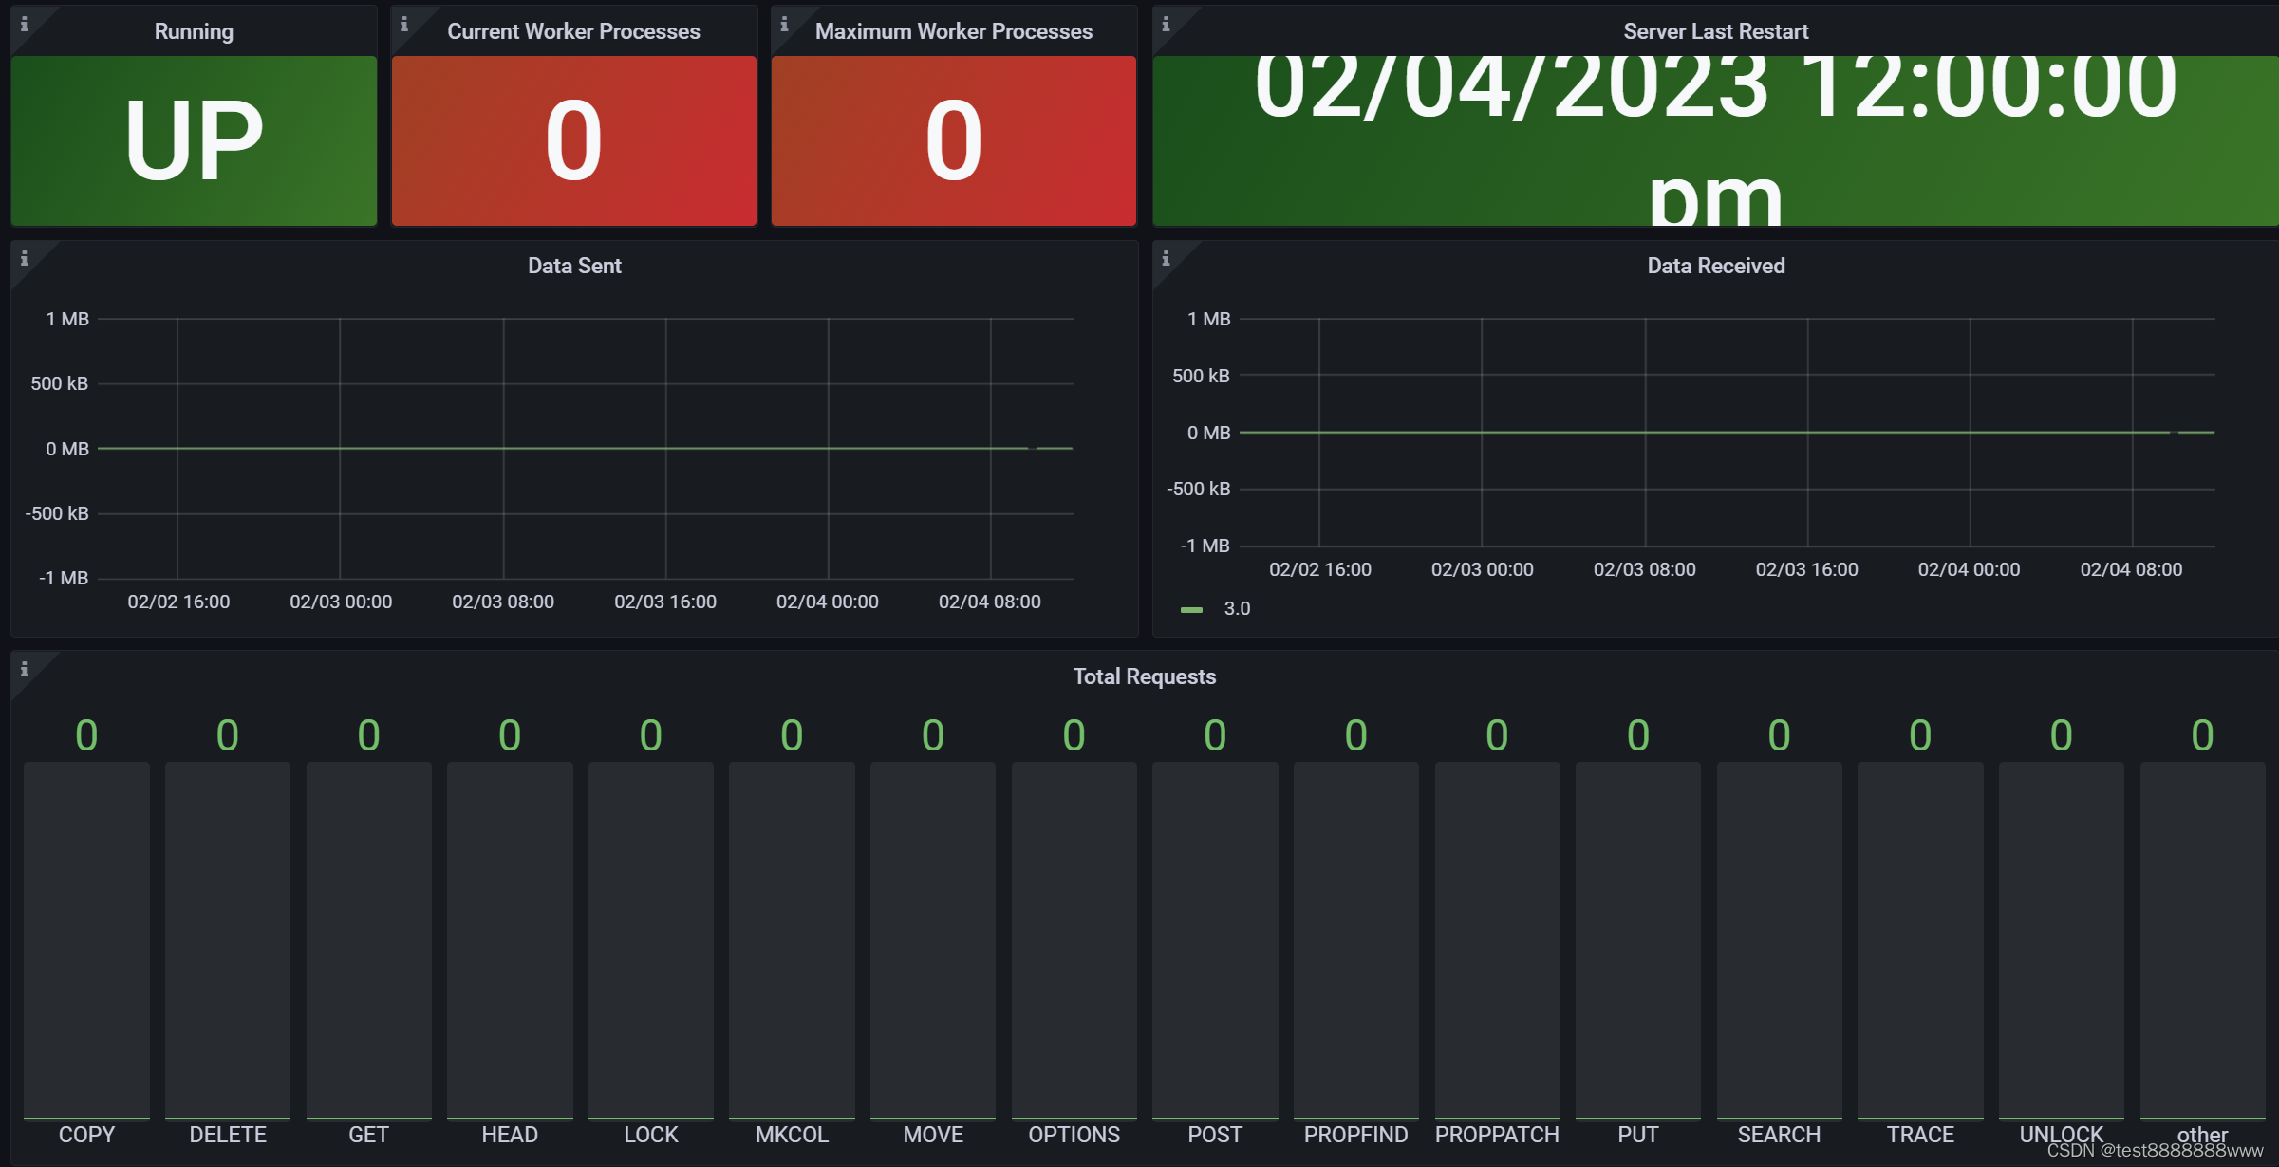Open the Total Requests panel title menu

coord(1144,676)
